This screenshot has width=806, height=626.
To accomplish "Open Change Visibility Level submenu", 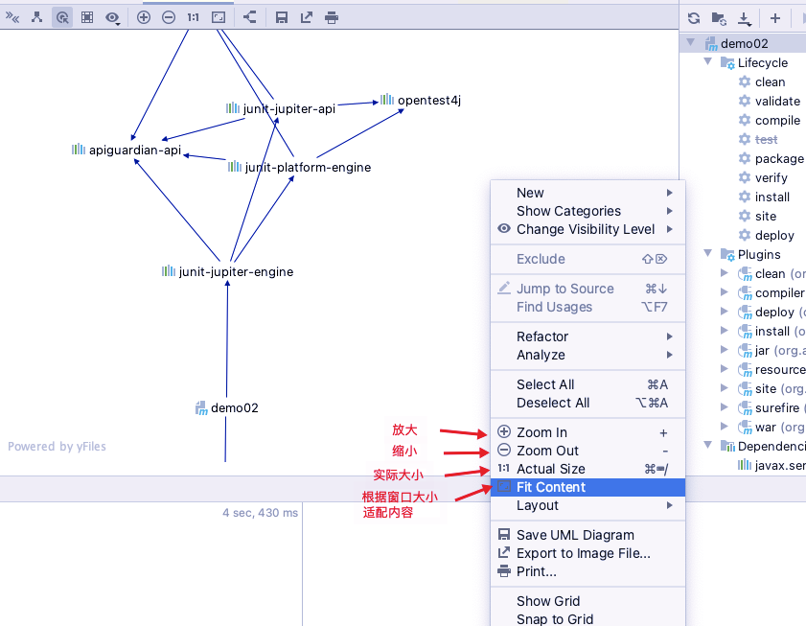I will 588,229.
